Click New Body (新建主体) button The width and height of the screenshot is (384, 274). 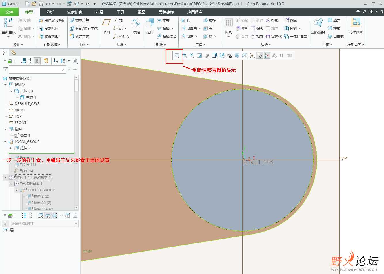(79, 37)
